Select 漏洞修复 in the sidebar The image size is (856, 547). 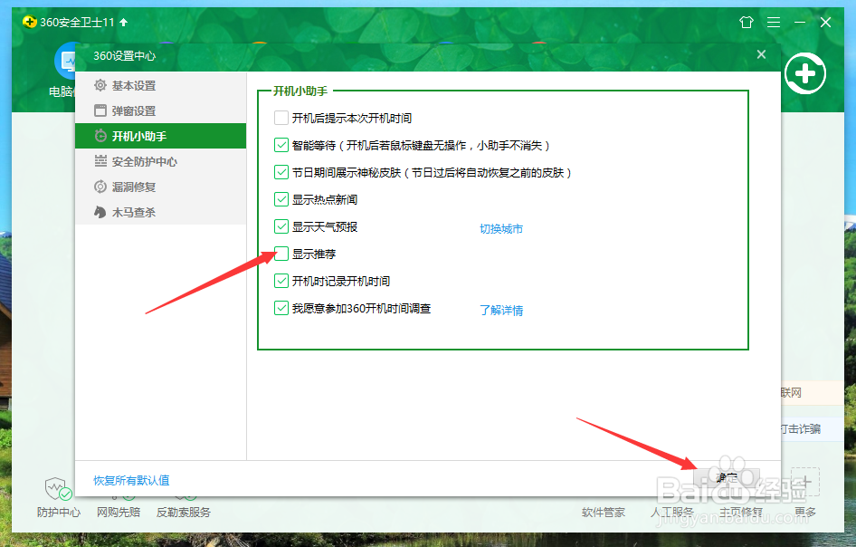coord(160,187)
